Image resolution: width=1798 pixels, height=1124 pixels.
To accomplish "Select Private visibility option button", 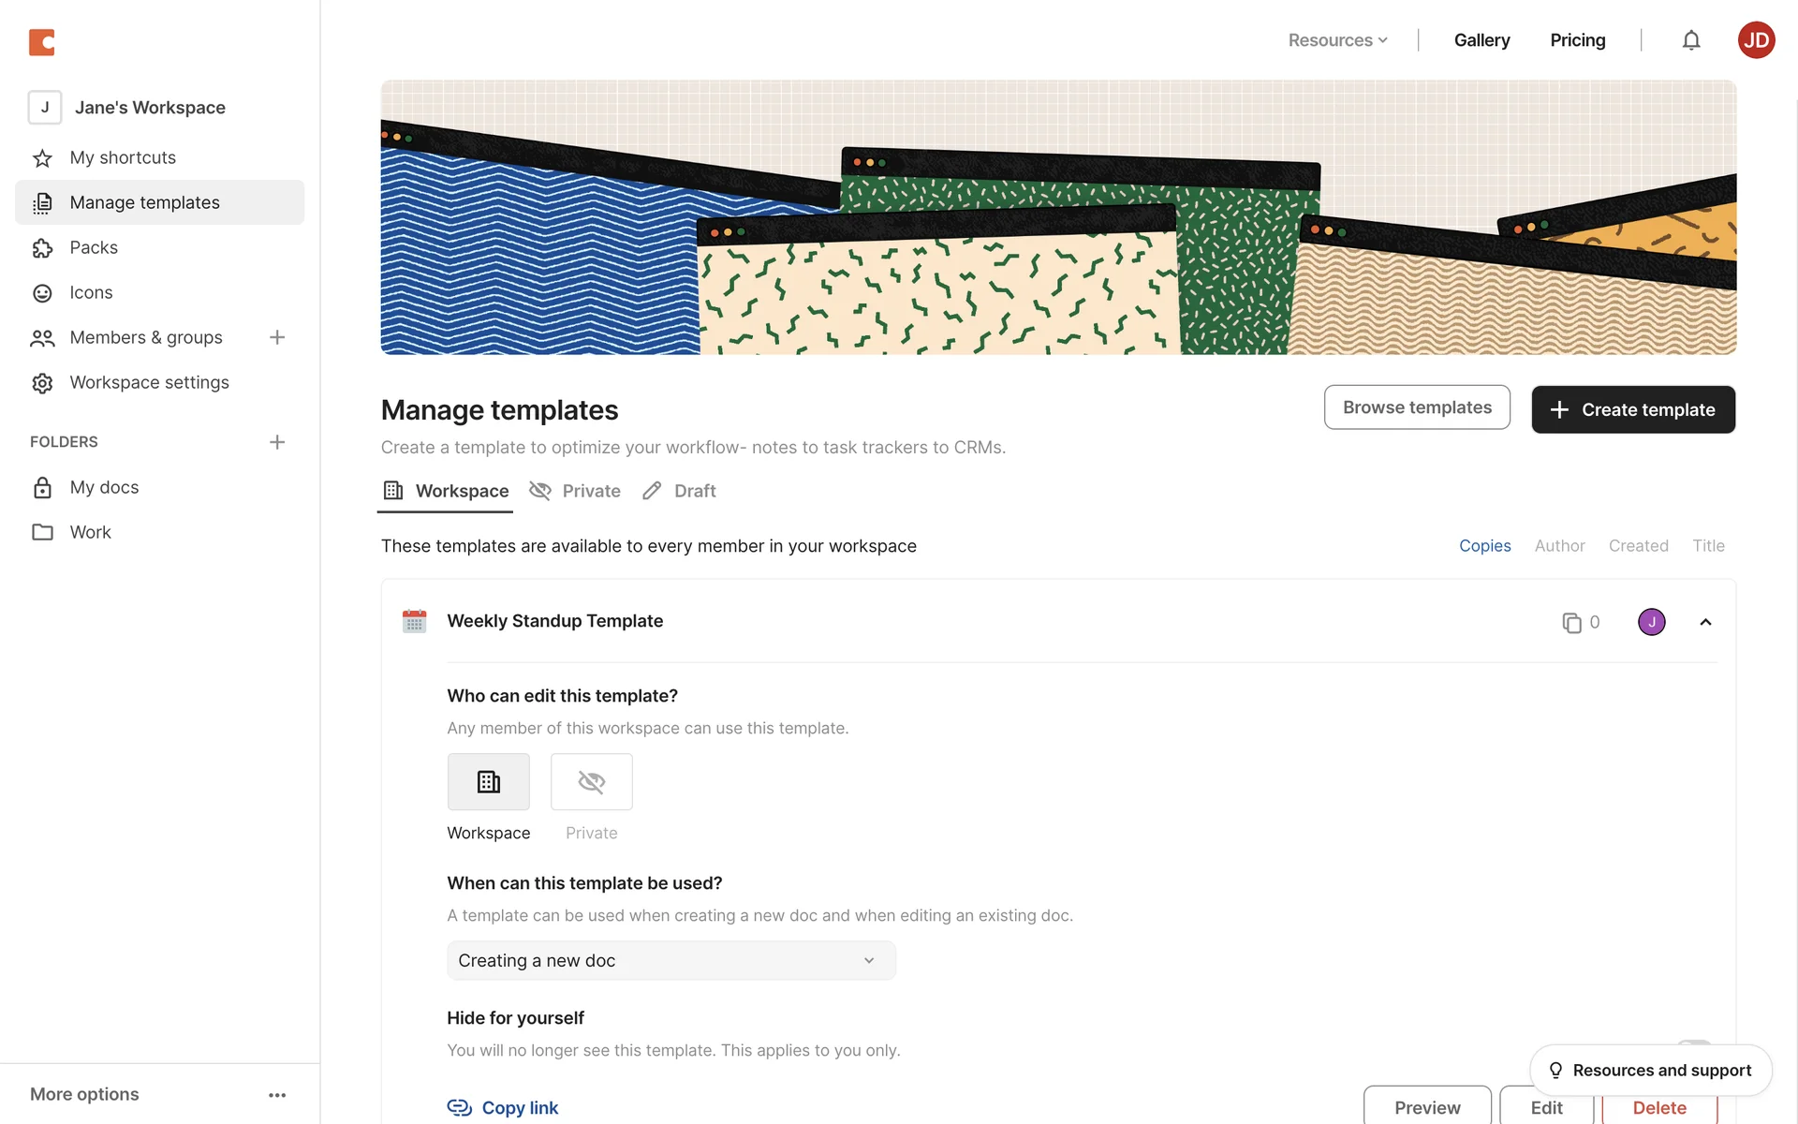I will click(x=591, y=782).
